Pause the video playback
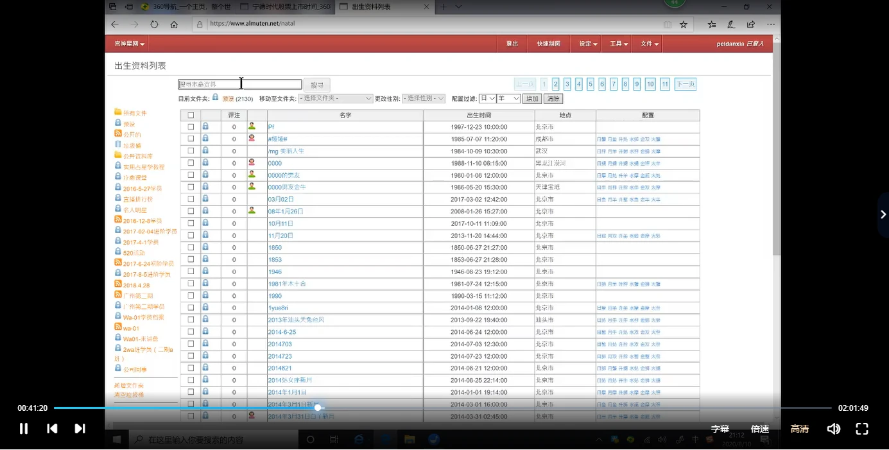 tap(24, 429)
